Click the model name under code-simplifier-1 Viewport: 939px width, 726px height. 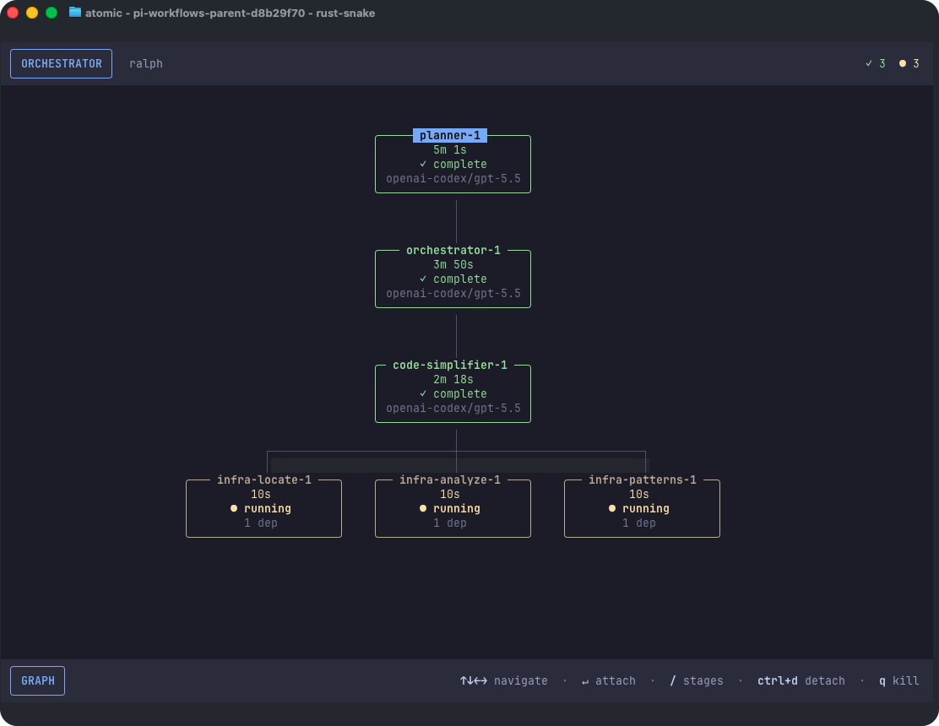pyautogui.click(x=453, y=409)
